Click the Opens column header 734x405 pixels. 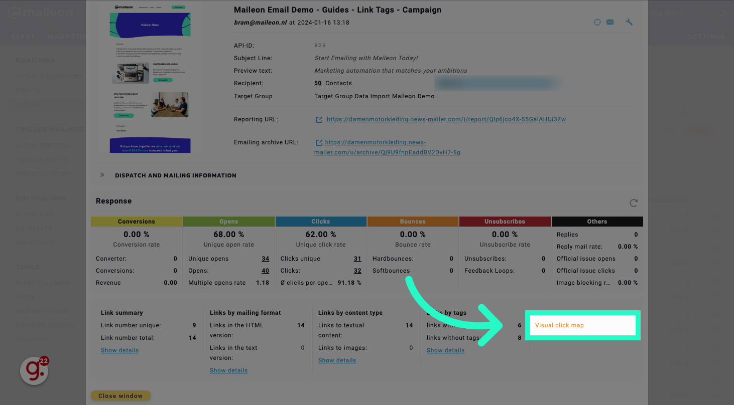(x=229, y=222)
